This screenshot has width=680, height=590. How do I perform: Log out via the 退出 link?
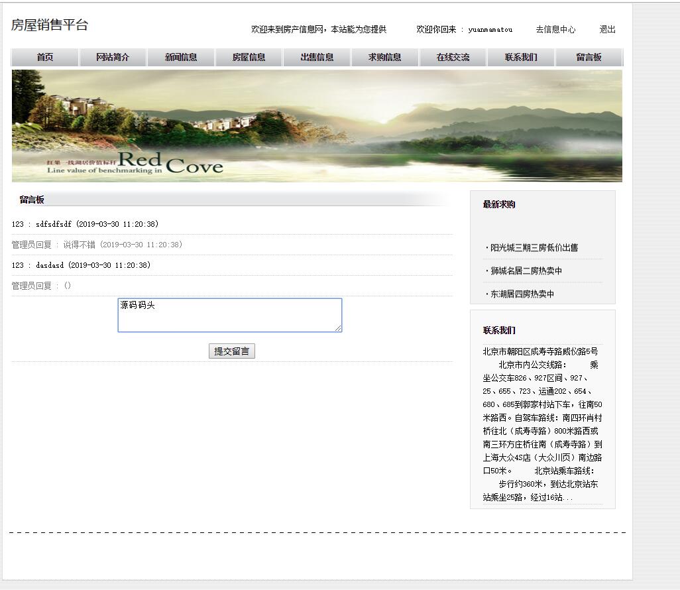click(x=607, y=29)
